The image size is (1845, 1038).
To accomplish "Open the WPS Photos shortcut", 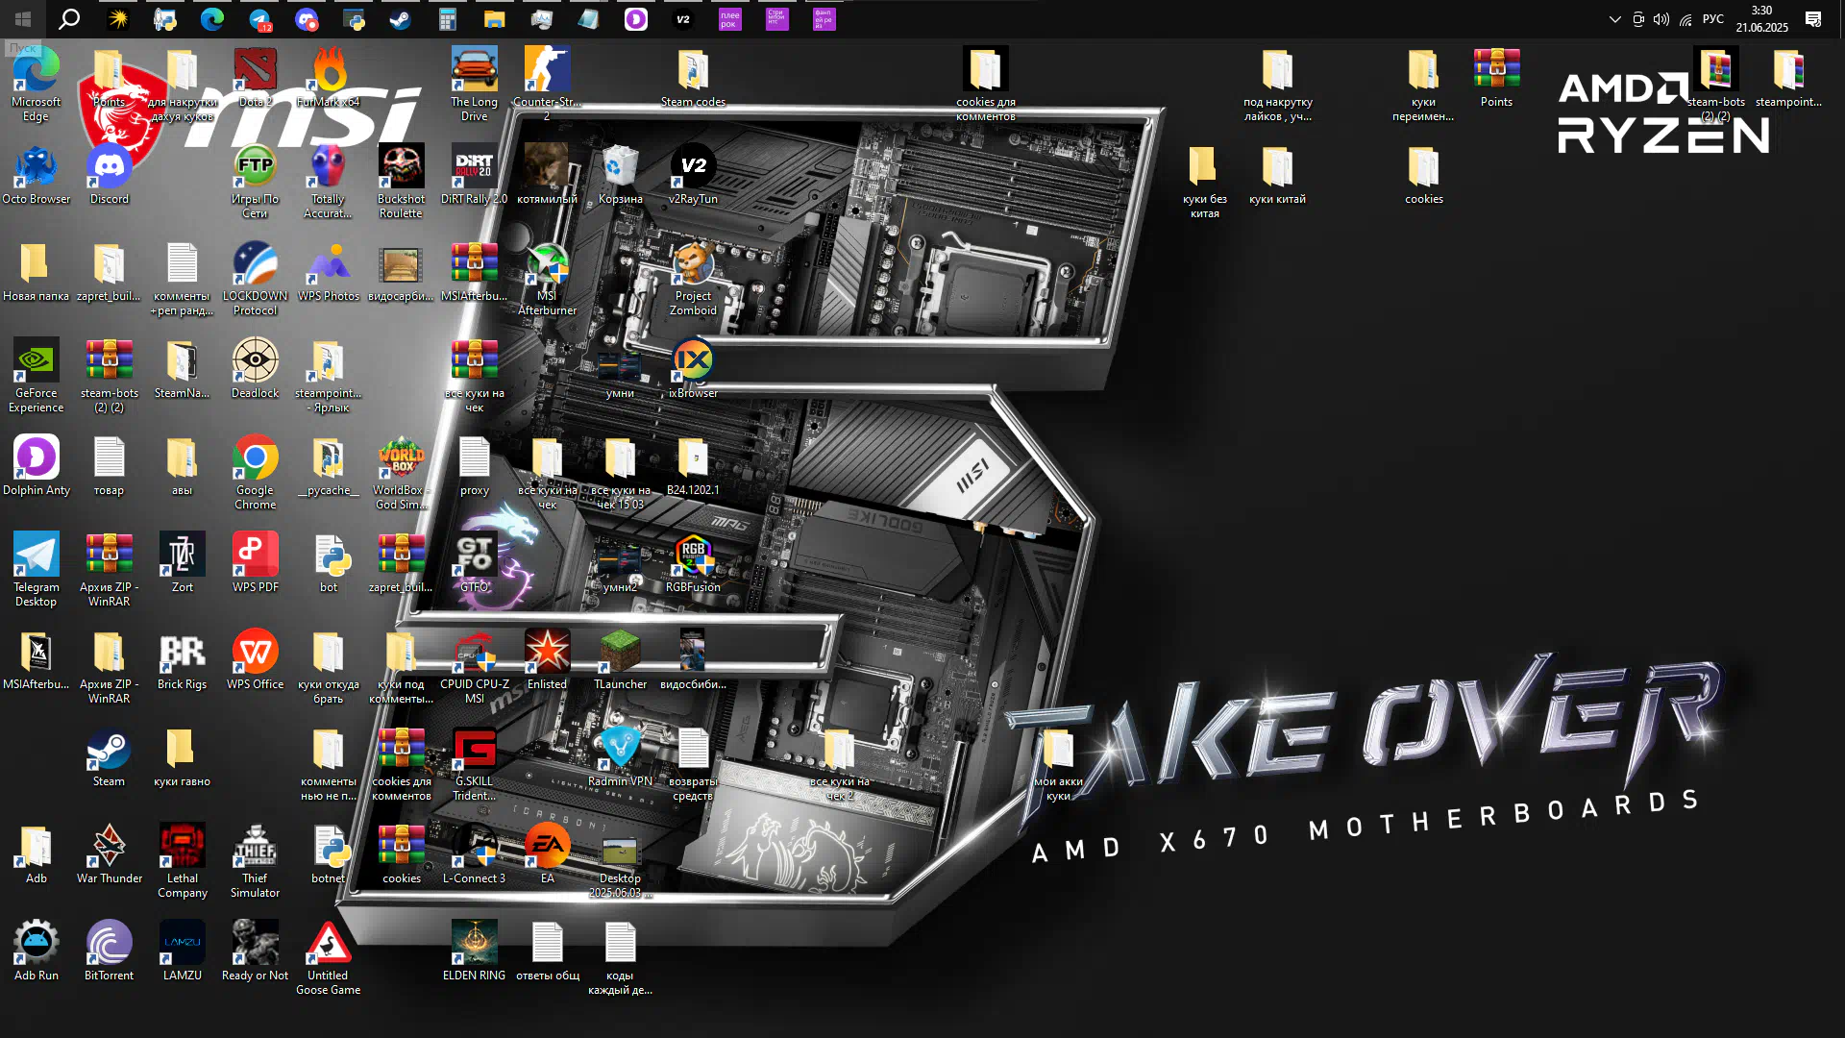I will [x=328, y=271].
